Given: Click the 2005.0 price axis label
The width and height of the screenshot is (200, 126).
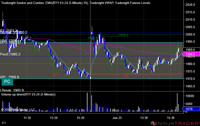Looking at the screenshot, I should 190,27.
